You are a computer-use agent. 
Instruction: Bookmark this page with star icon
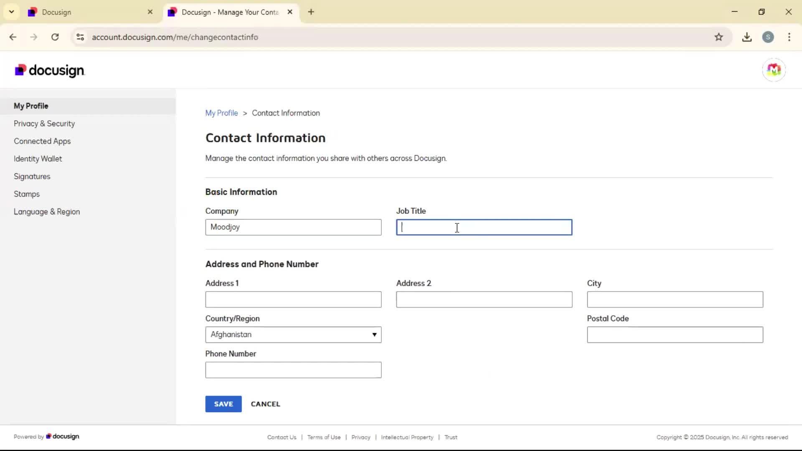pos(718,37)
